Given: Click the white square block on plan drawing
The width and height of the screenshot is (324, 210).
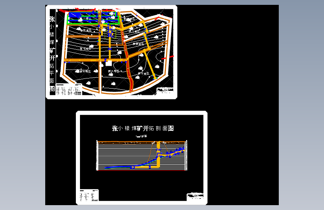Looking at the screenshot, I should [109, 63].
